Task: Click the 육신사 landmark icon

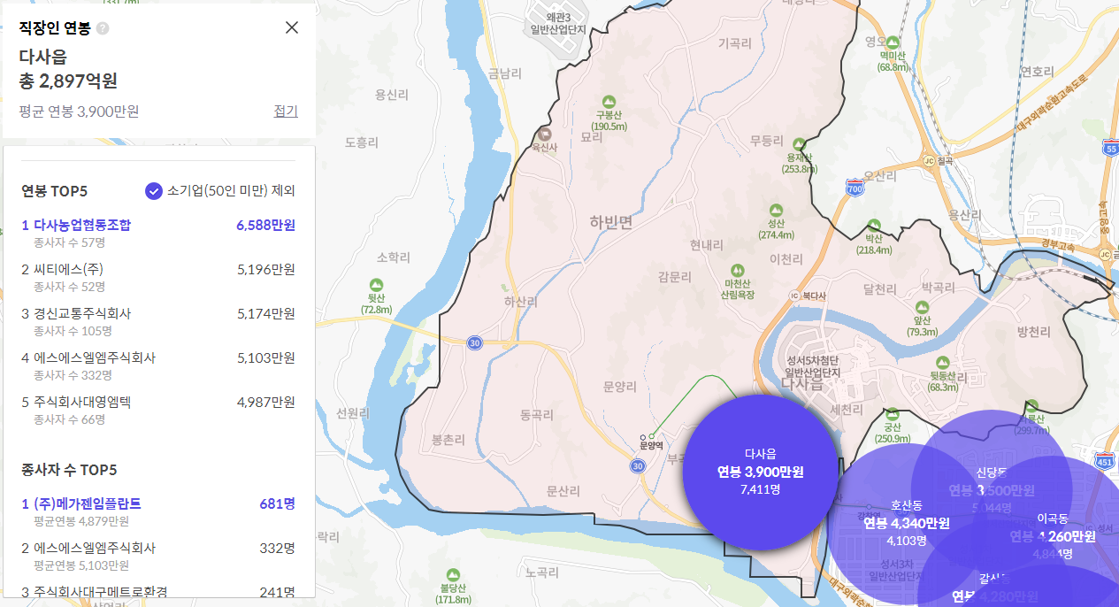Action: [545, 134]
